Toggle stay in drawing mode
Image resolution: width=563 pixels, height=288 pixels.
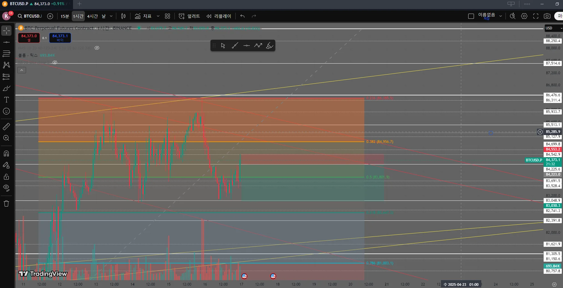tap(6, 165)
